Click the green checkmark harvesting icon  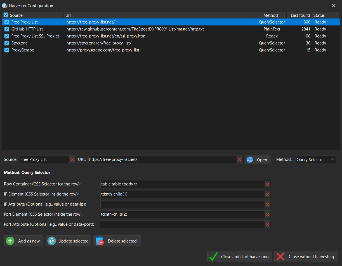pos(213,256)
